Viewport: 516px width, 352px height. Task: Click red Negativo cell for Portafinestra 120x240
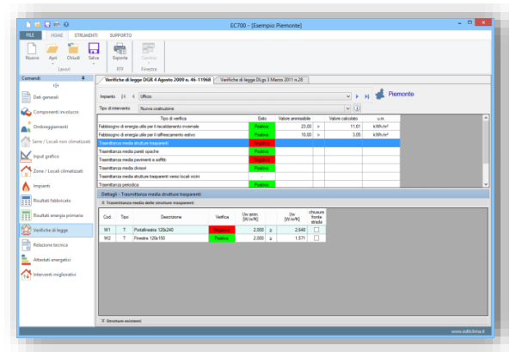222,229
